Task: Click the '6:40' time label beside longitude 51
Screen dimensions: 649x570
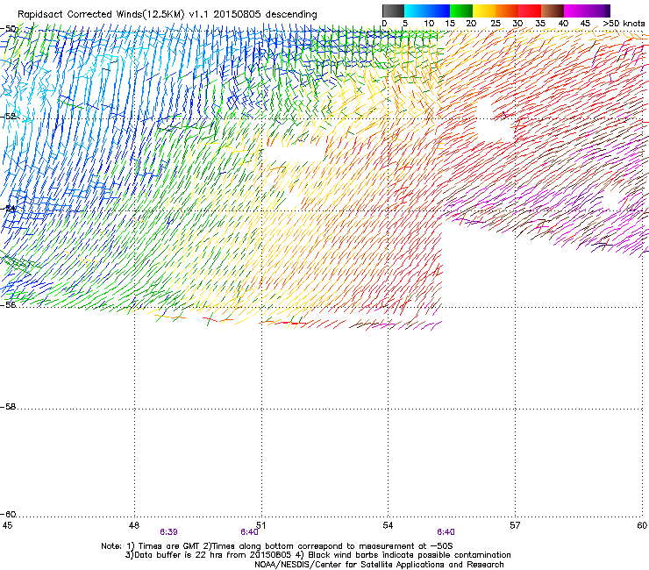Action: (x=249, y=532)
